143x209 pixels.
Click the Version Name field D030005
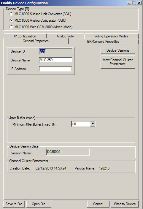[x=68, y=152]
